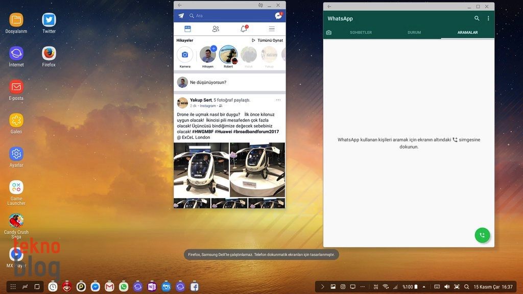This screenshot has height=294, width=523.
Task: Toggle the on-screen keyboard in the tray
Action: coord(437,287)
